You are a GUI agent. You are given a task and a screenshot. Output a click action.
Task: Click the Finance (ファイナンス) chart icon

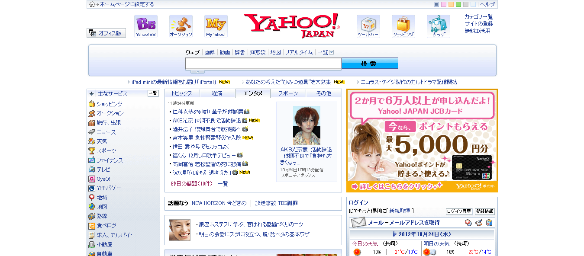click(92, 160)
